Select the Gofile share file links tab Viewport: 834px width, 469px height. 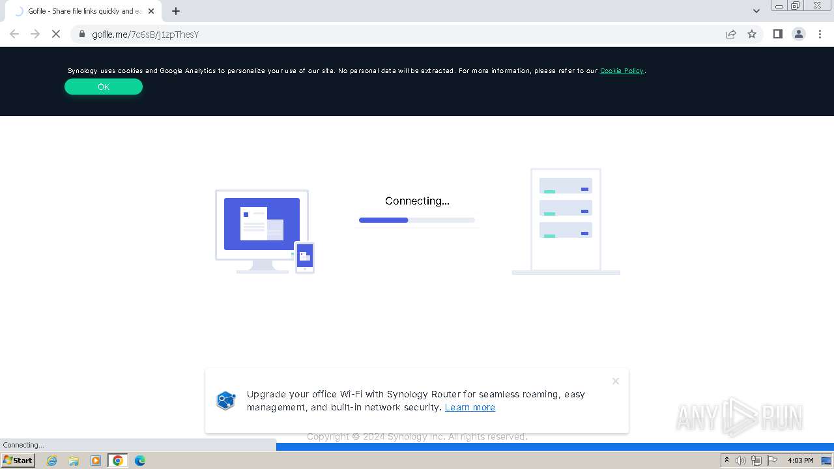click(84, 11)
